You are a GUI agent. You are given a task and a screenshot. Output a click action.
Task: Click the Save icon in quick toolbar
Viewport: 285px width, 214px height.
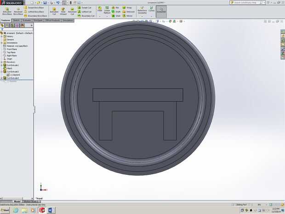45,3
